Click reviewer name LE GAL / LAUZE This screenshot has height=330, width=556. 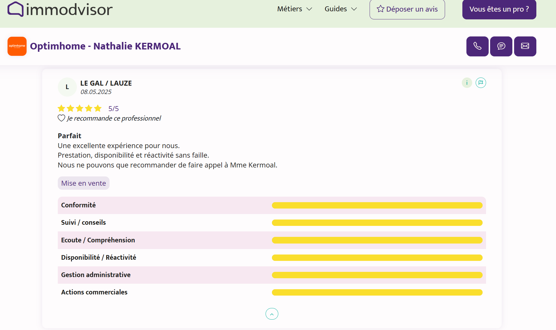106,83
